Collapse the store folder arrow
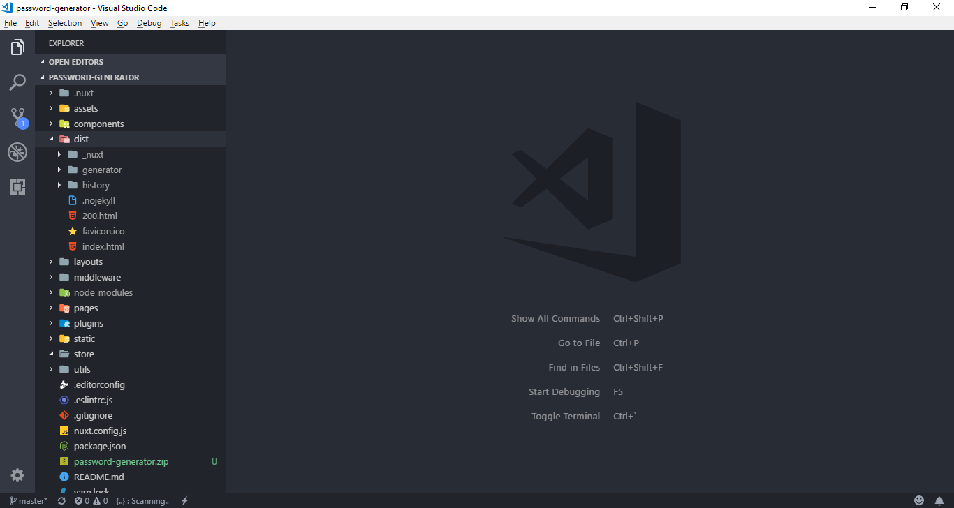Viewport: 954px width, 508px height. pyautogui.click(x=51, y=354)
